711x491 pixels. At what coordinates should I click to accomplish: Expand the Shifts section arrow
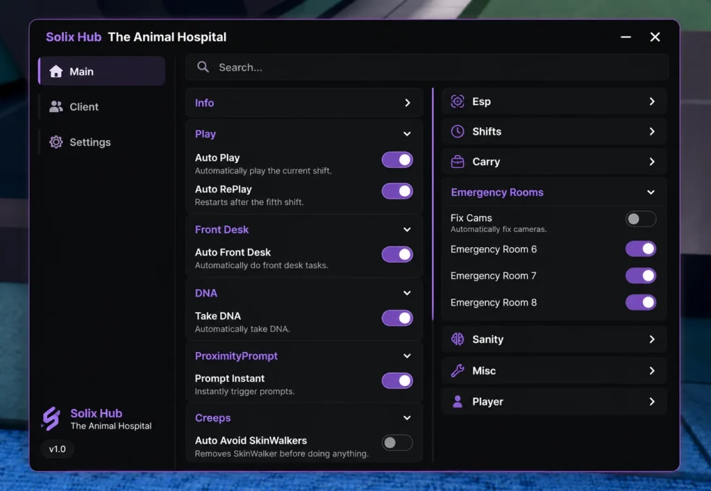click(651, 131)
